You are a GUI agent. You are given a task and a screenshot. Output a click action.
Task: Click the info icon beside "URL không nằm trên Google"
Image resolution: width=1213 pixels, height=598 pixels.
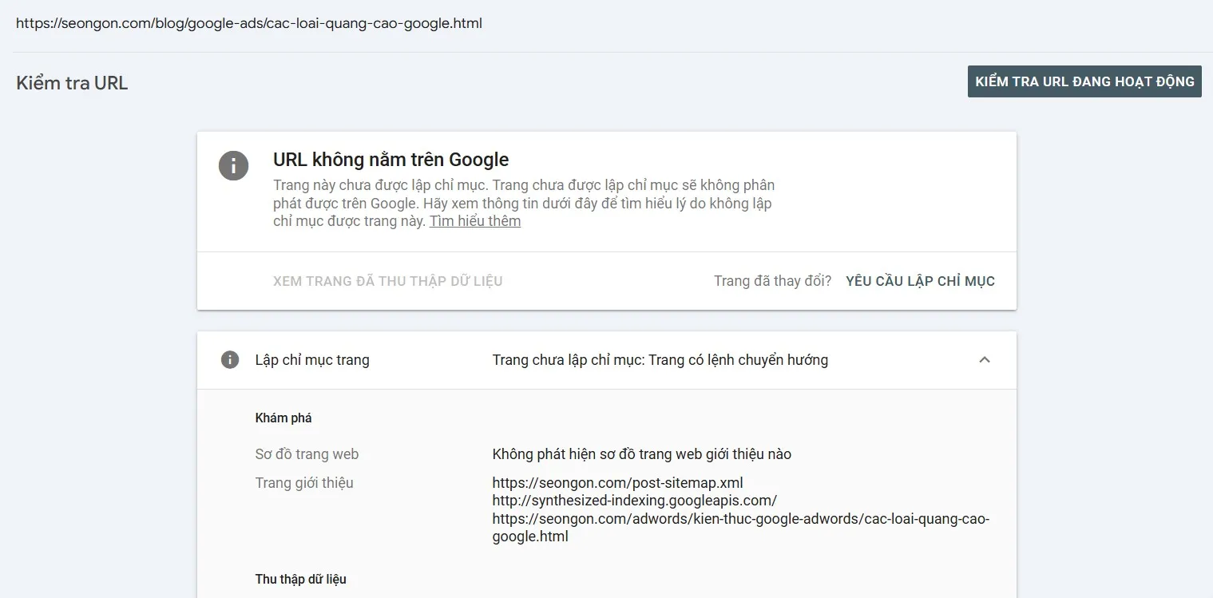click(x=233, y=166)
